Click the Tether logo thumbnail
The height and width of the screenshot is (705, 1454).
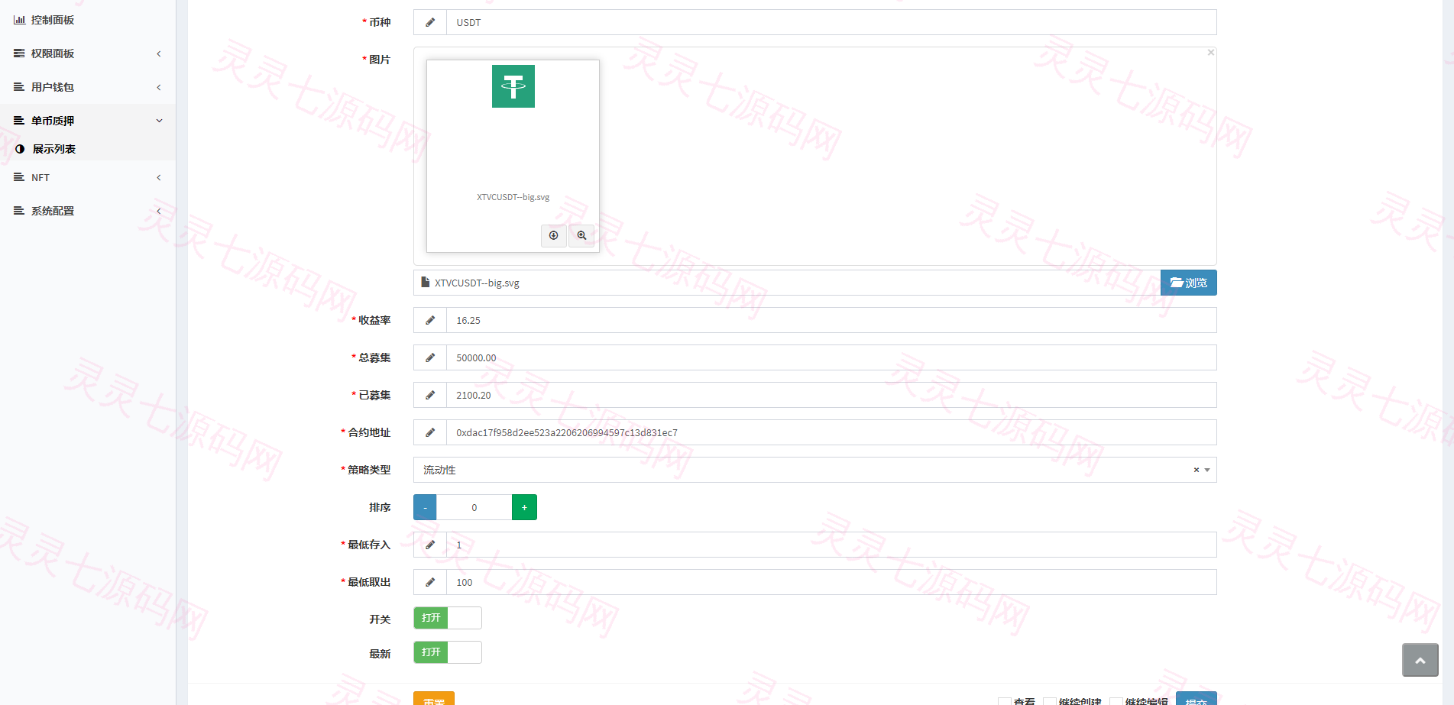click(x=513, y=86)
